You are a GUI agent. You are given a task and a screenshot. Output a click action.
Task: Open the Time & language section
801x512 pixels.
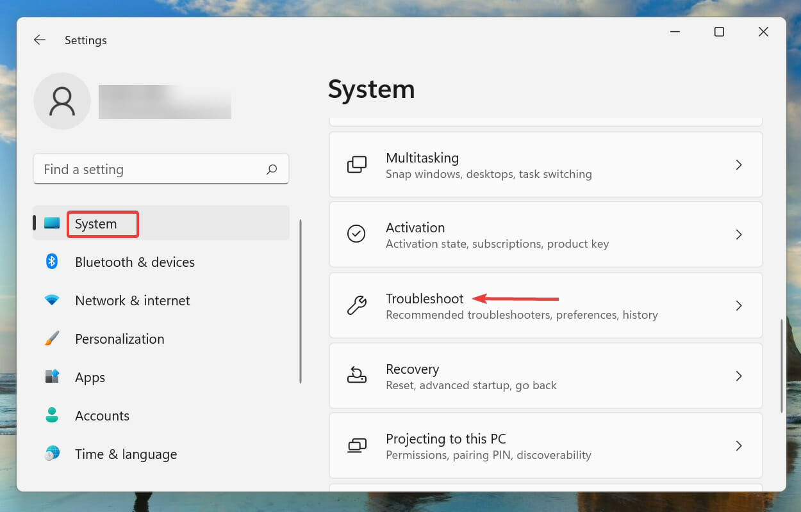(x=126, y=454)
